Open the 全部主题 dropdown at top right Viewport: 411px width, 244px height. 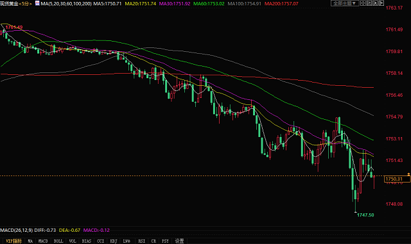point(345,3)
